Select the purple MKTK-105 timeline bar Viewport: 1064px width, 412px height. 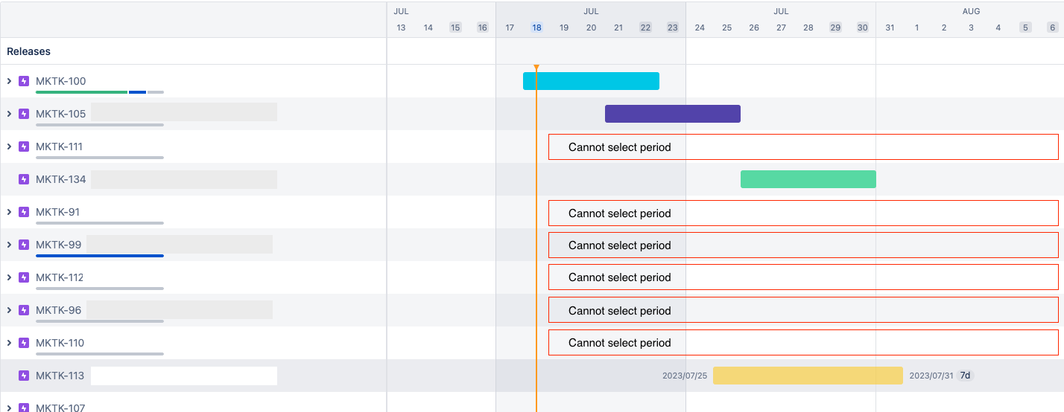[673, 114]
